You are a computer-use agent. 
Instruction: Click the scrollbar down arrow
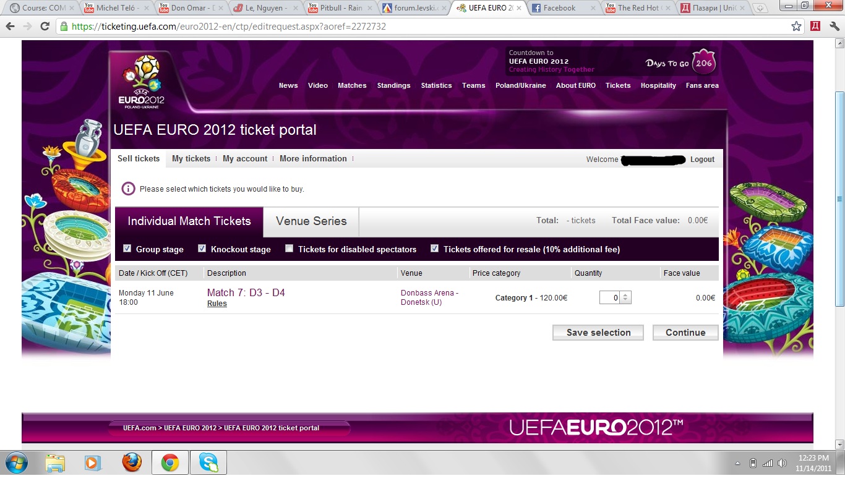click(x=839, y=445)
